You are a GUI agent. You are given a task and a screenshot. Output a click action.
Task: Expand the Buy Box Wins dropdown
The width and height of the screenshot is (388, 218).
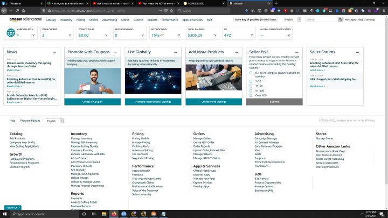coord(179,35)
